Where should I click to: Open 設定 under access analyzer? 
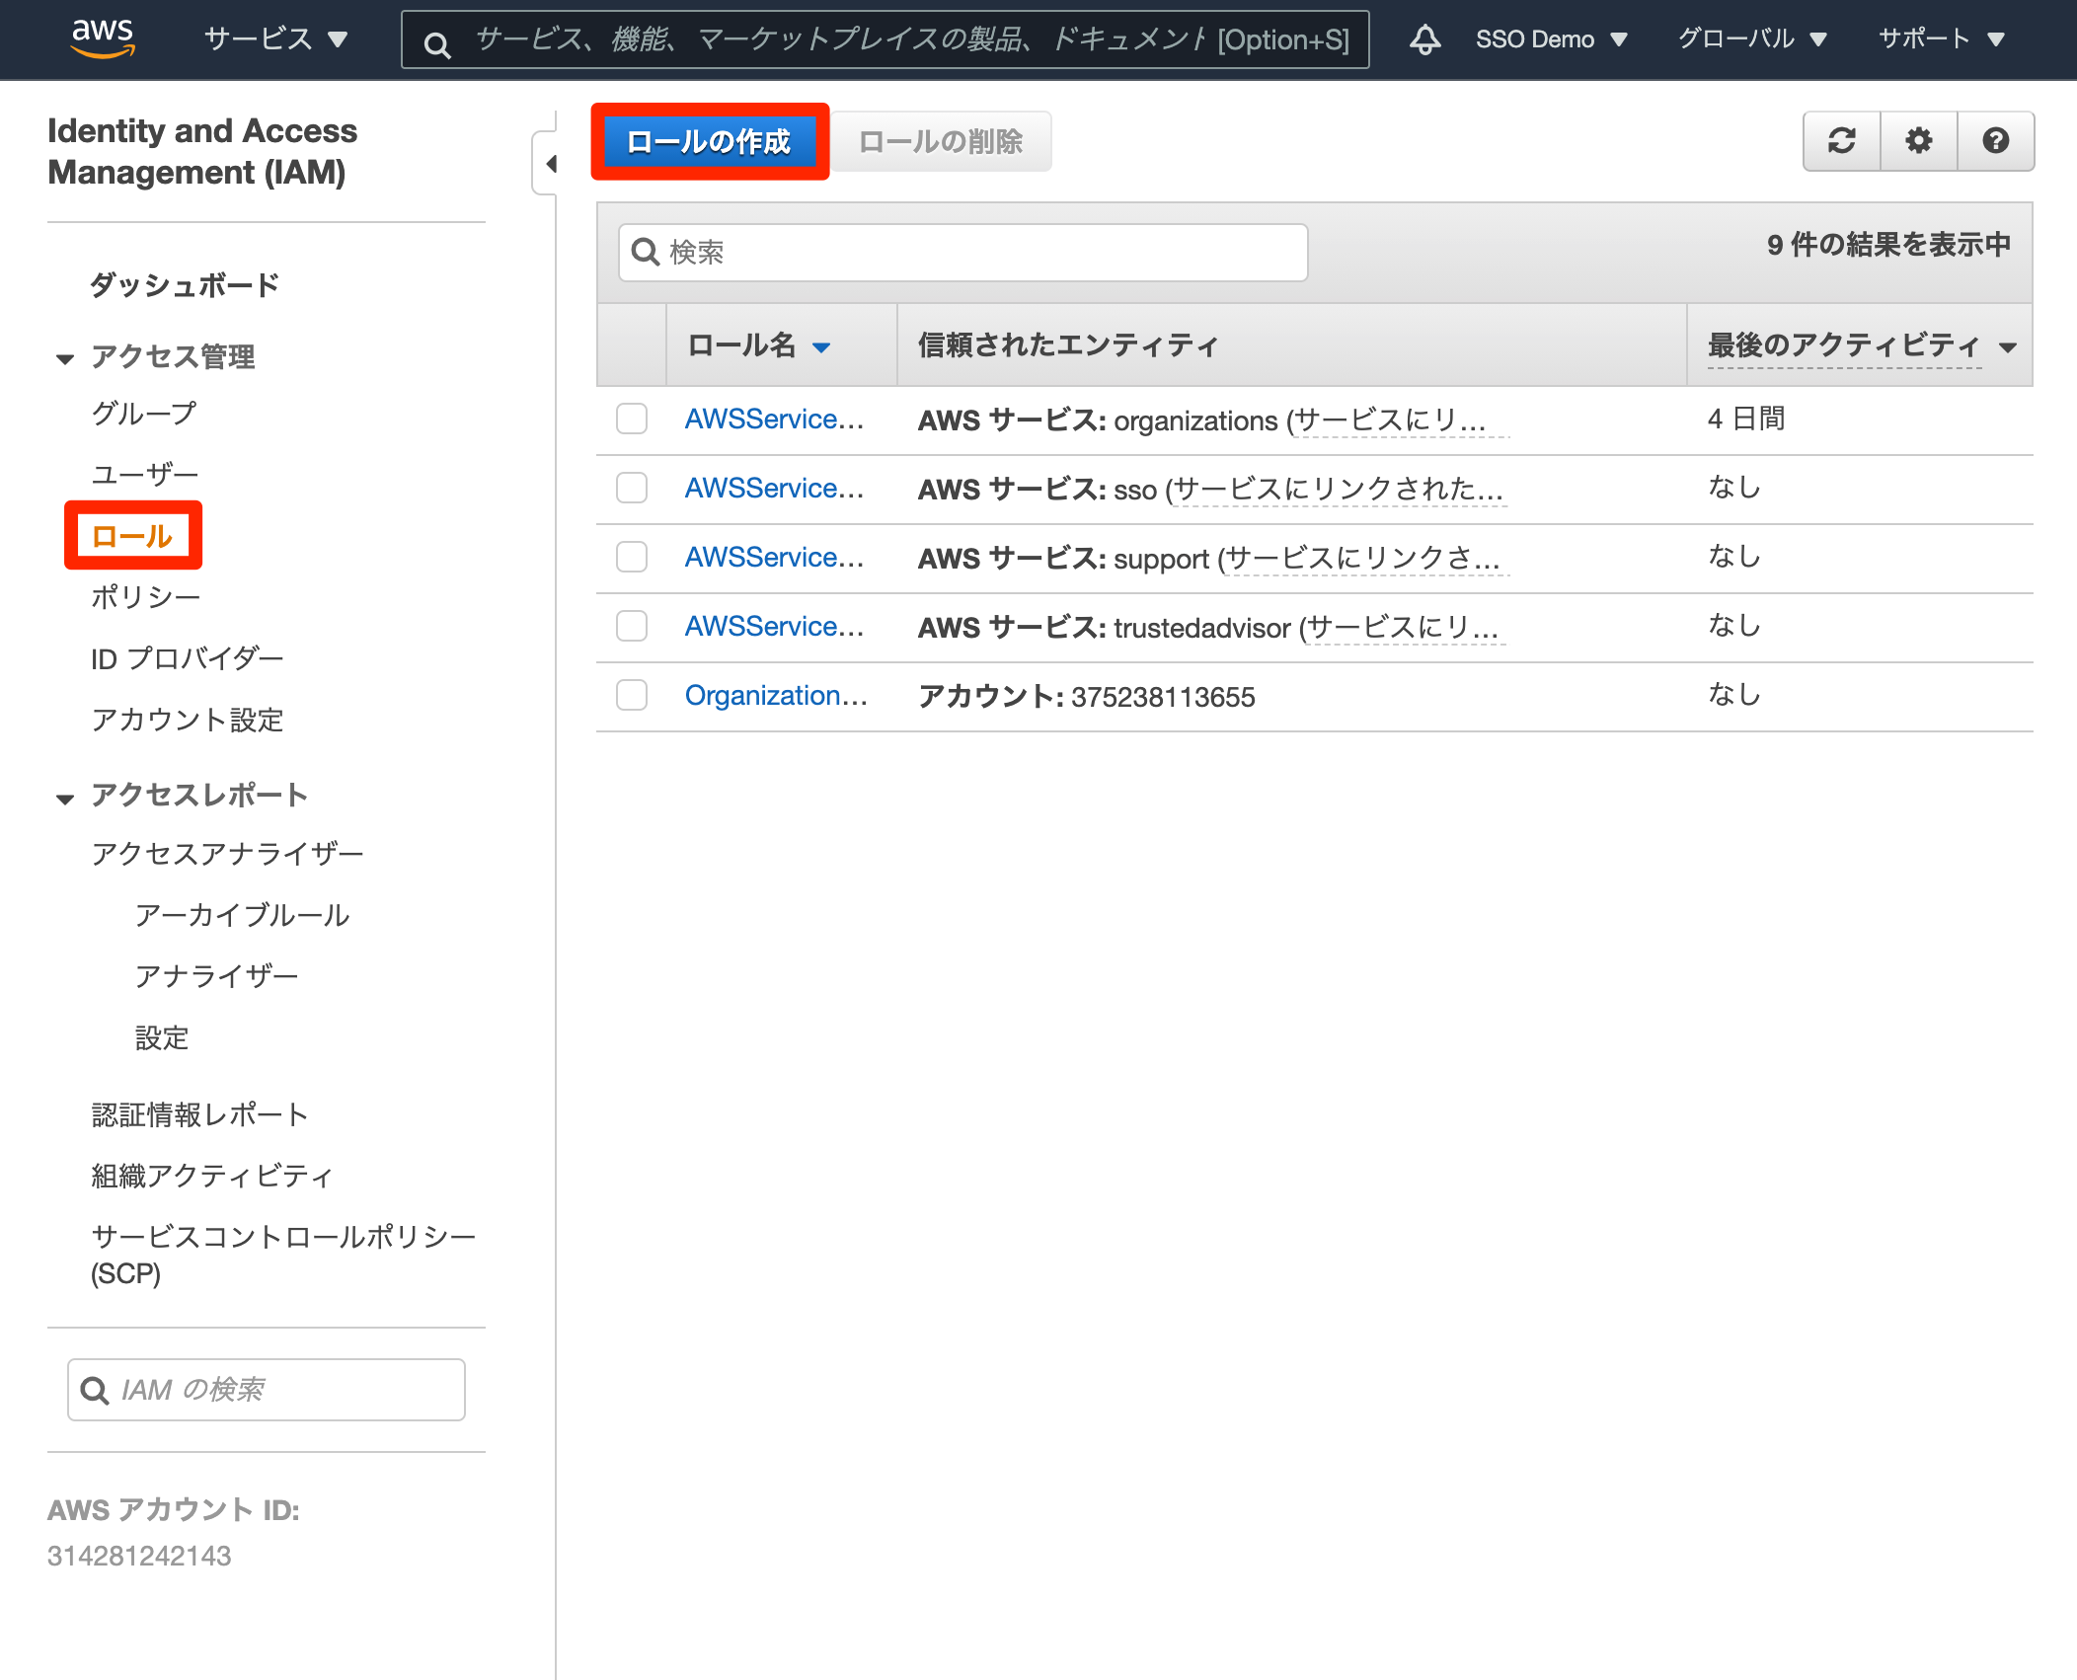162,1037
